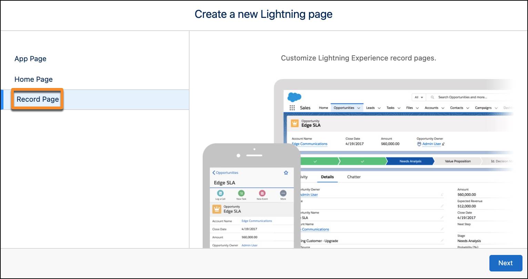Switch to the Chatter tab

[354, 177]
